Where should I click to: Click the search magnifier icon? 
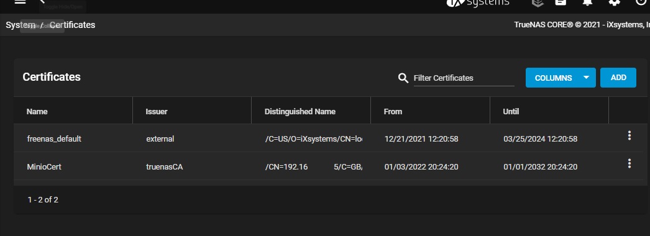(403, 78)
